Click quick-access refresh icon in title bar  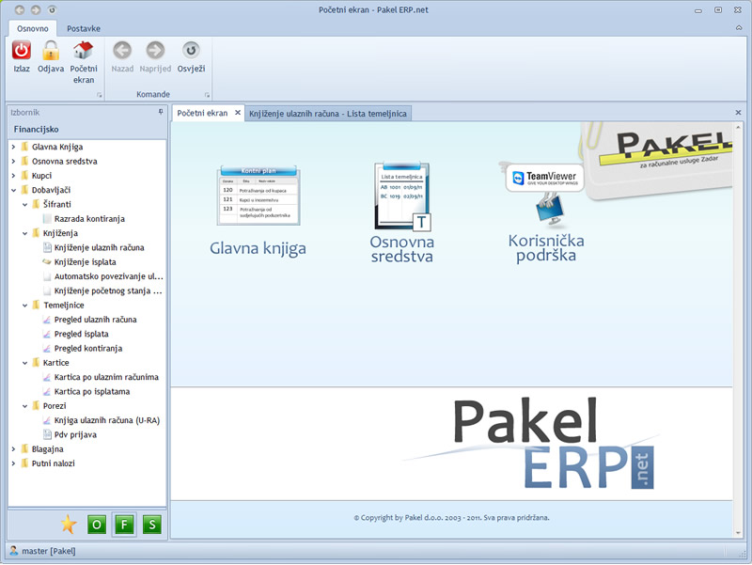coord(52,9)
